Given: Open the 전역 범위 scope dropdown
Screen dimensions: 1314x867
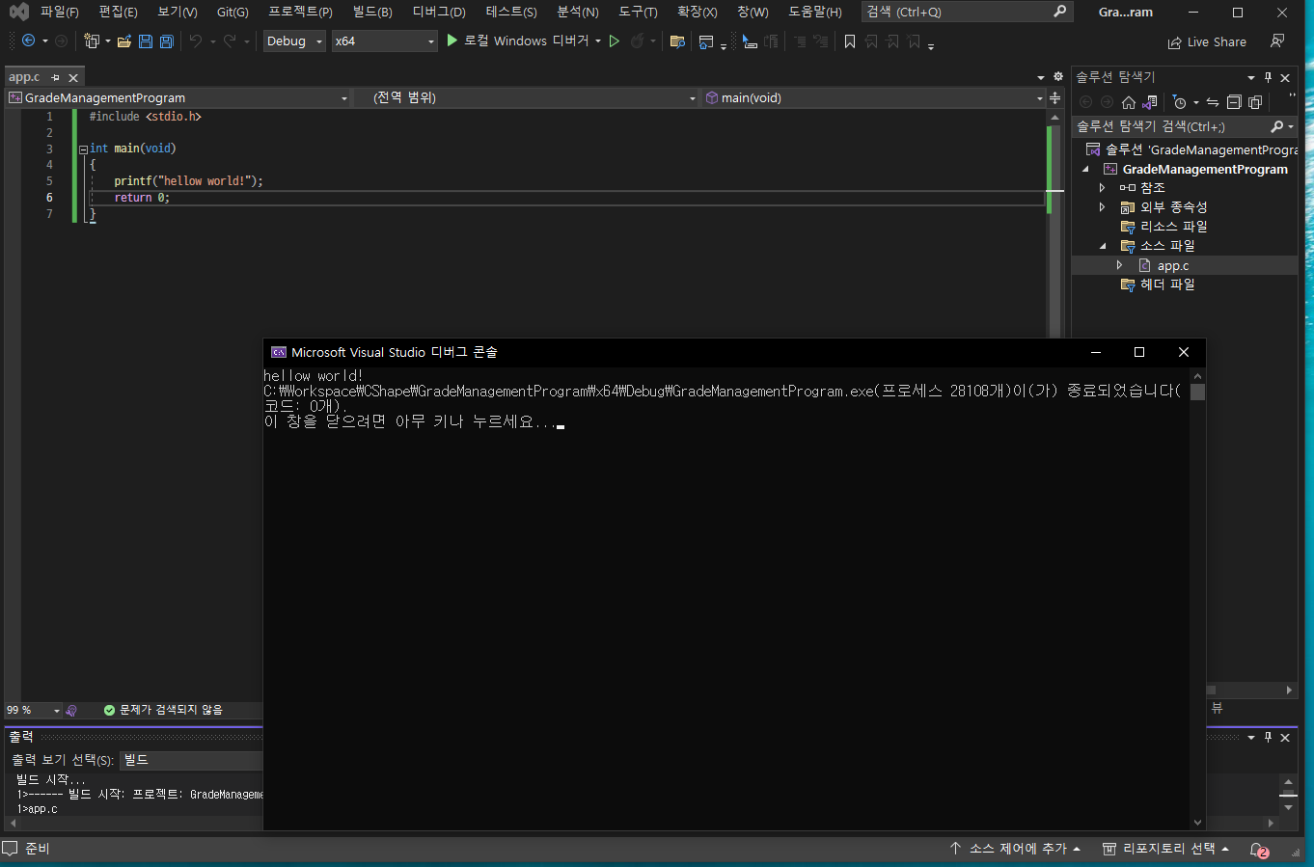Looking at the screenshot, I should (x=527, y=97).
